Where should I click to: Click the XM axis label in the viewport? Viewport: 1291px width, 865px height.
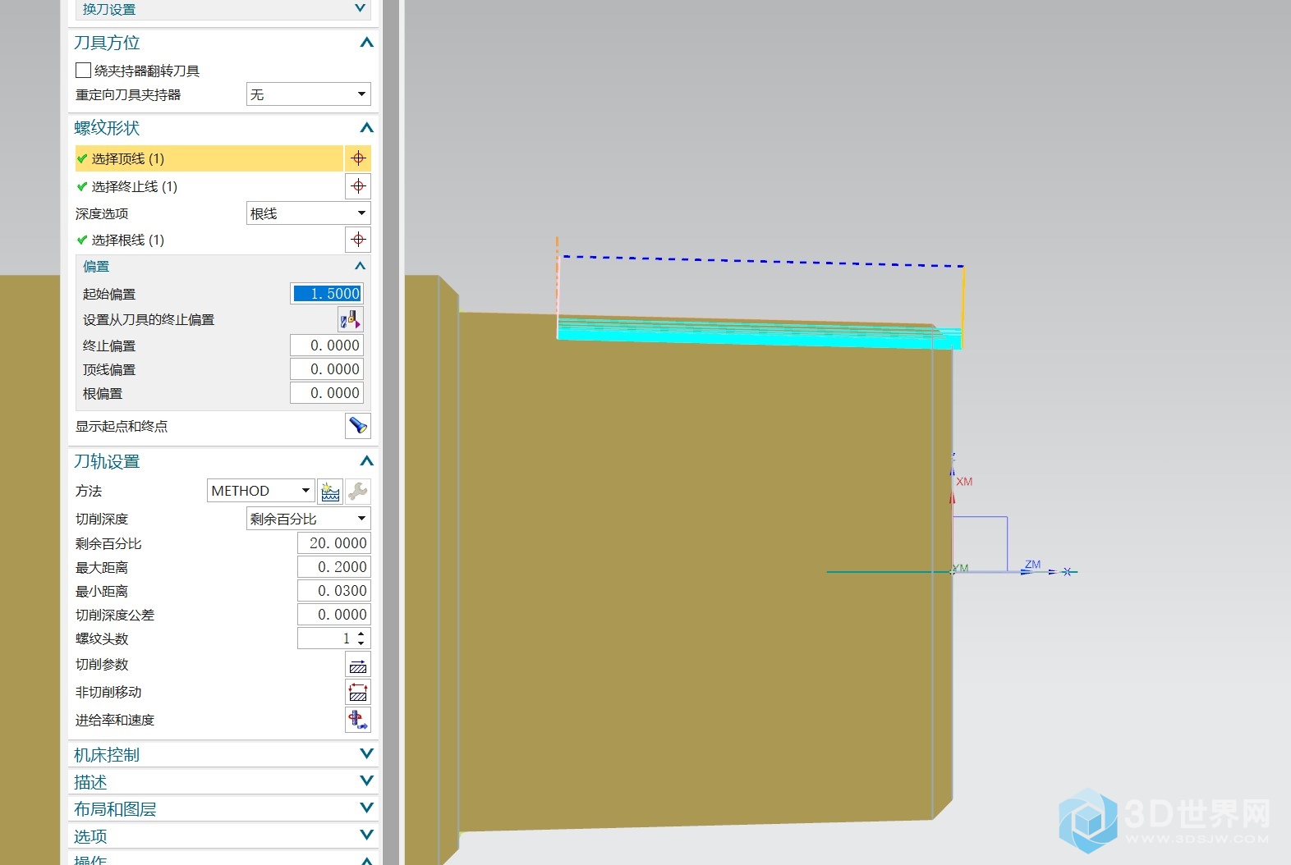pyautogui.click(x=964, y=482)
